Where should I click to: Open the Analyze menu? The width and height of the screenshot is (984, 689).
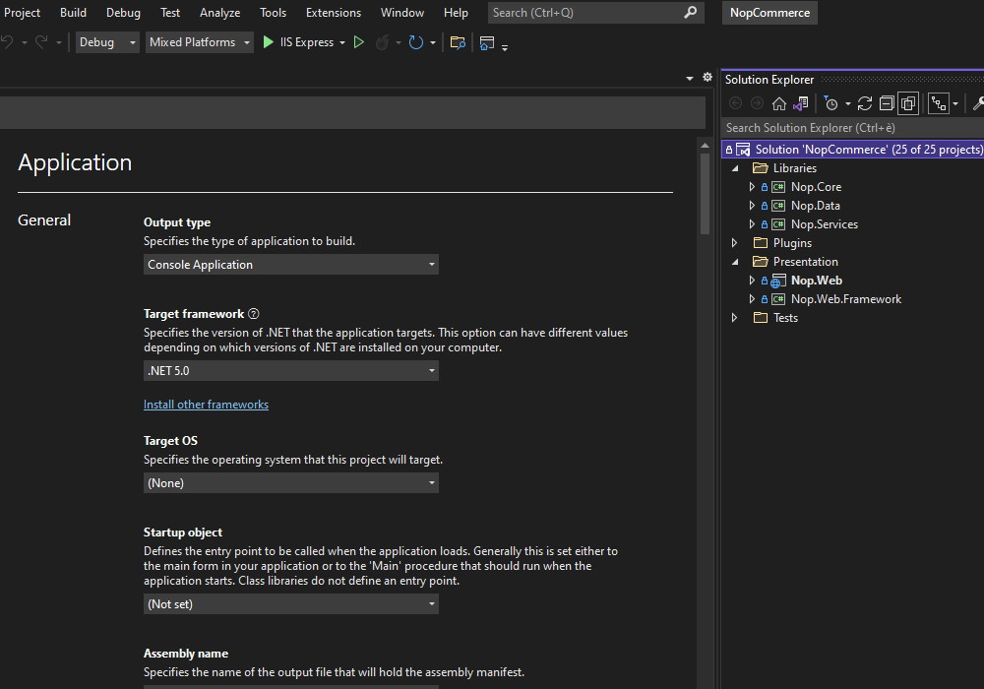click(219, 13)
